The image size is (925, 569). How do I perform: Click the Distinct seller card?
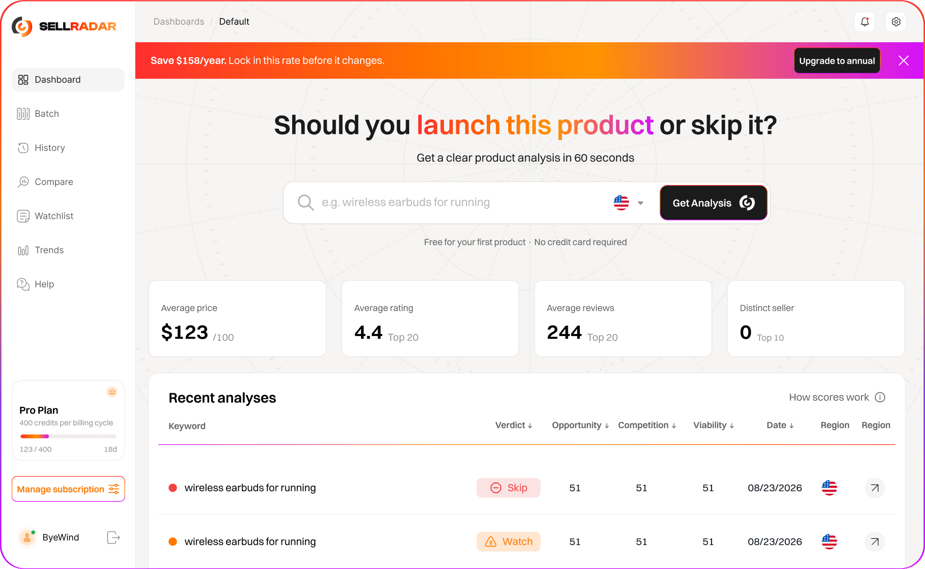point(816,318)
